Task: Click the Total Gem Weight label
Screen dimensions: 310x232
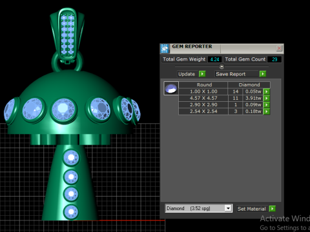Action: click(x=184, y=59)
